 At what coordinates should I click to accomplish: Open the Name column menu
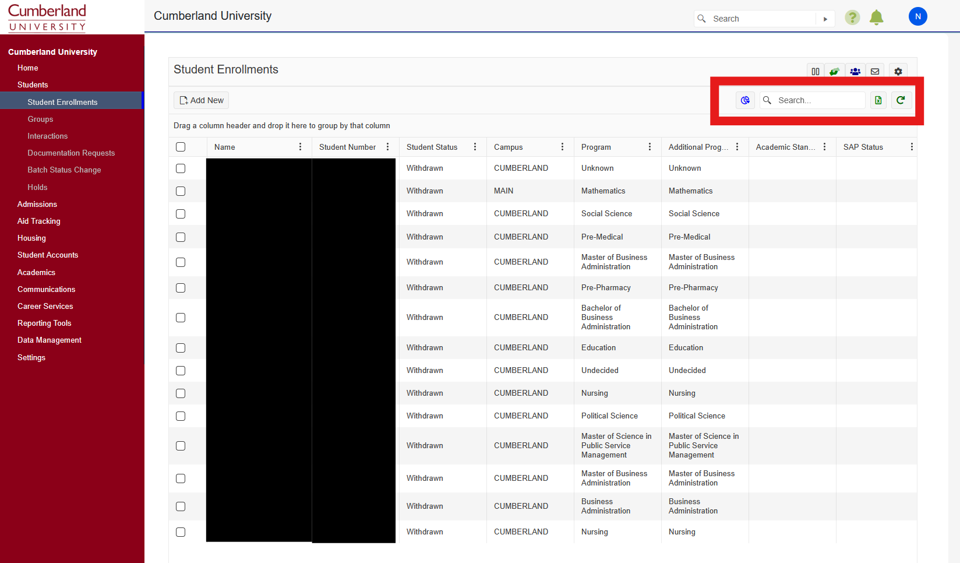301,147
